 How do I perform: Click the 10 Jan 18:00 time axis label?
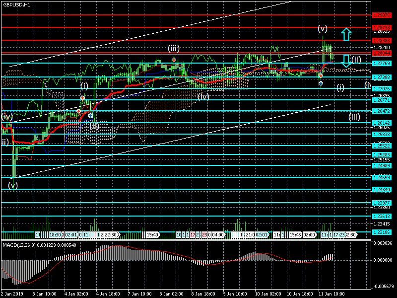point(300,294)
